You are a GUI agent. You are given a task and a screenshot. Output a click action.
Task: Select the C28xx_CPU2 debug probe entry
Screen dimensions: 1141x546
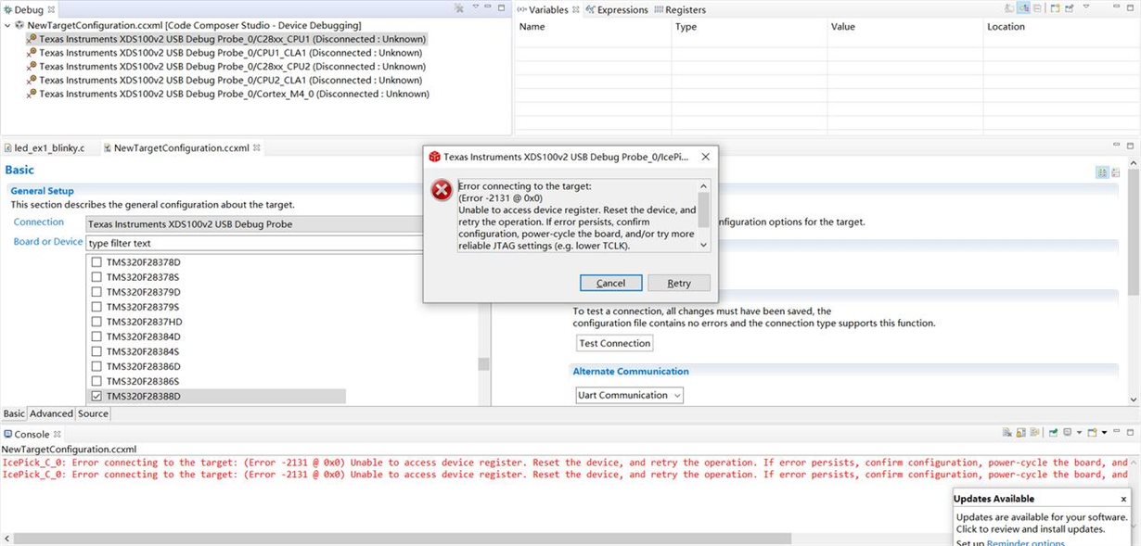(225, 66)
